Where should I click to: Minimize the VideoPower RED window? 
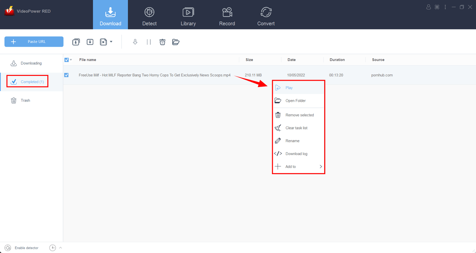click(454, 7)
